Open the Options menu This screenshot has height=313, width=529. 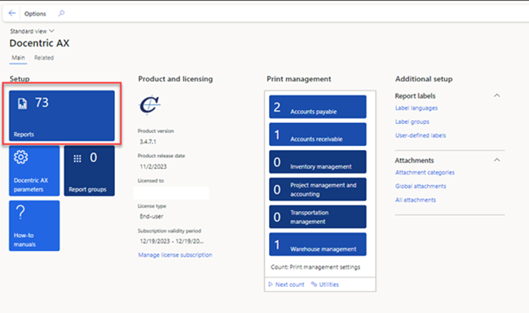point(35,14)
